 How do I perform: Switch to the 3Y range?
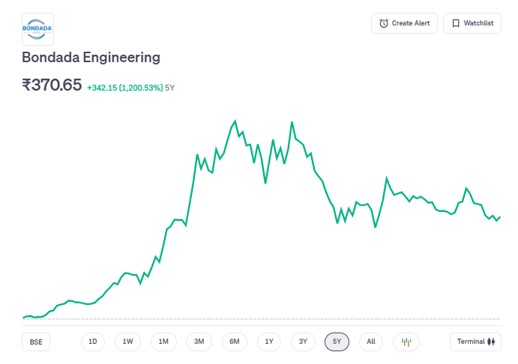pyautogui.click(x=303, y=342)
